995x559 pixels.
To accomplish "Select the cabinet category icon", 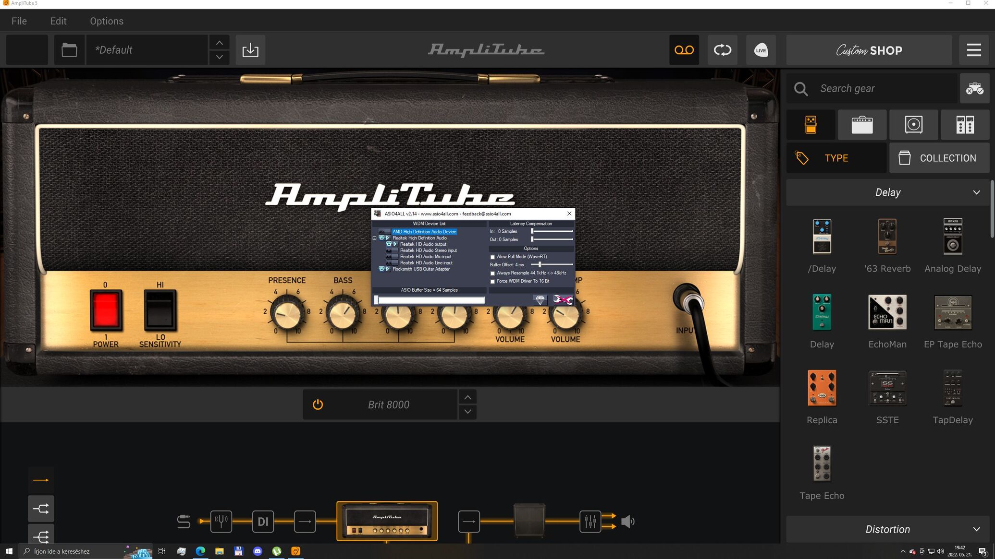I will pyautogui.click(x=913, y=125).
